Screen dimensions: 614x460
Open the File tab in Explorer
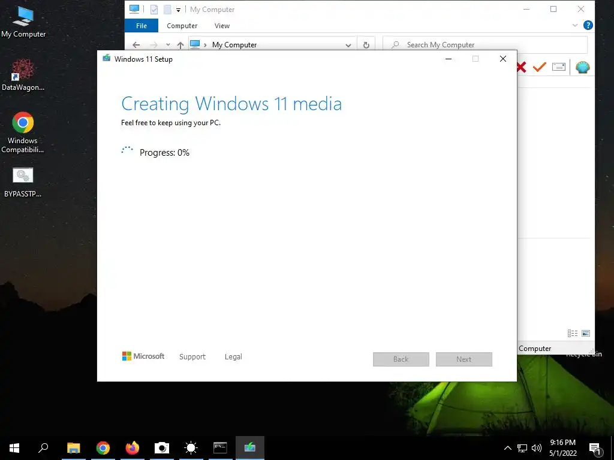pyautogui.click(x=142, y=26)
